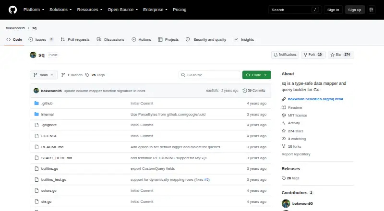Star the sq repository
The image size is (384, 211).
[x=341, y=55]
